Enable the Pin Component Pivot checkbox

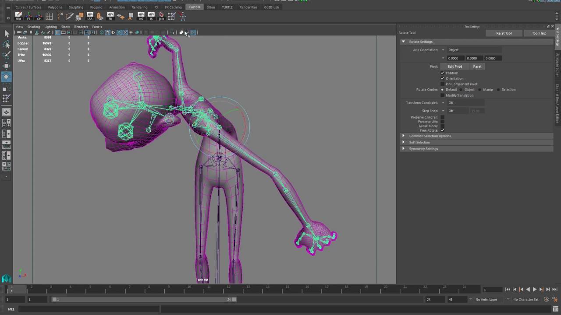tap(442, 84)
